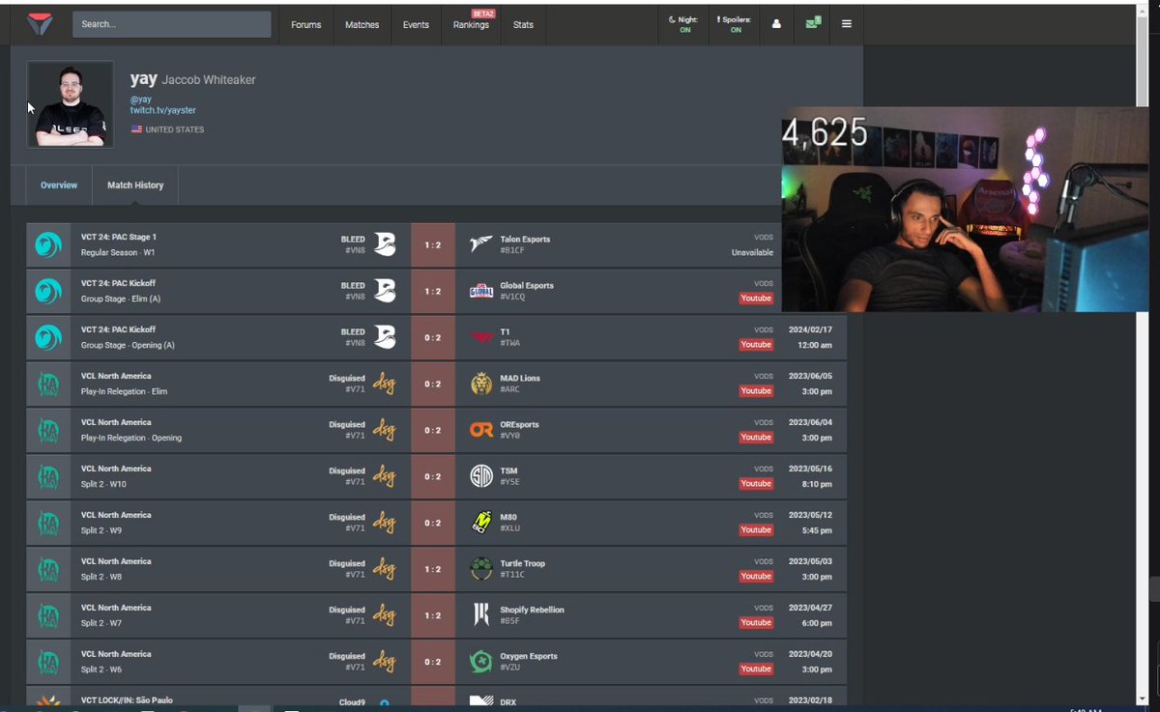Viewport: 1160px width, 712px height.
Task: Open the @yay profile link
Action: 141,100
